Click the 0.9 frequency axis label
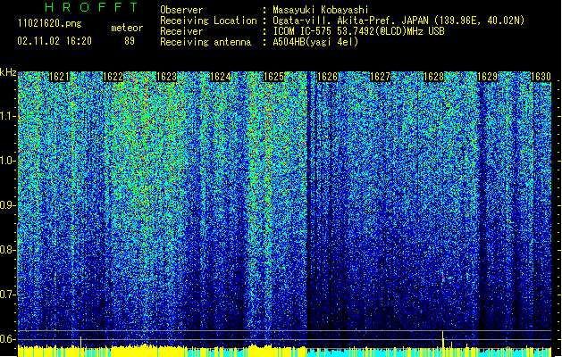 (x=8, y=205)
